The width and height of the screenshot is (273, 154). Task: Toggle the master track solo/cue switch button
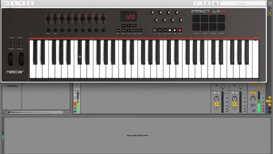253,105
